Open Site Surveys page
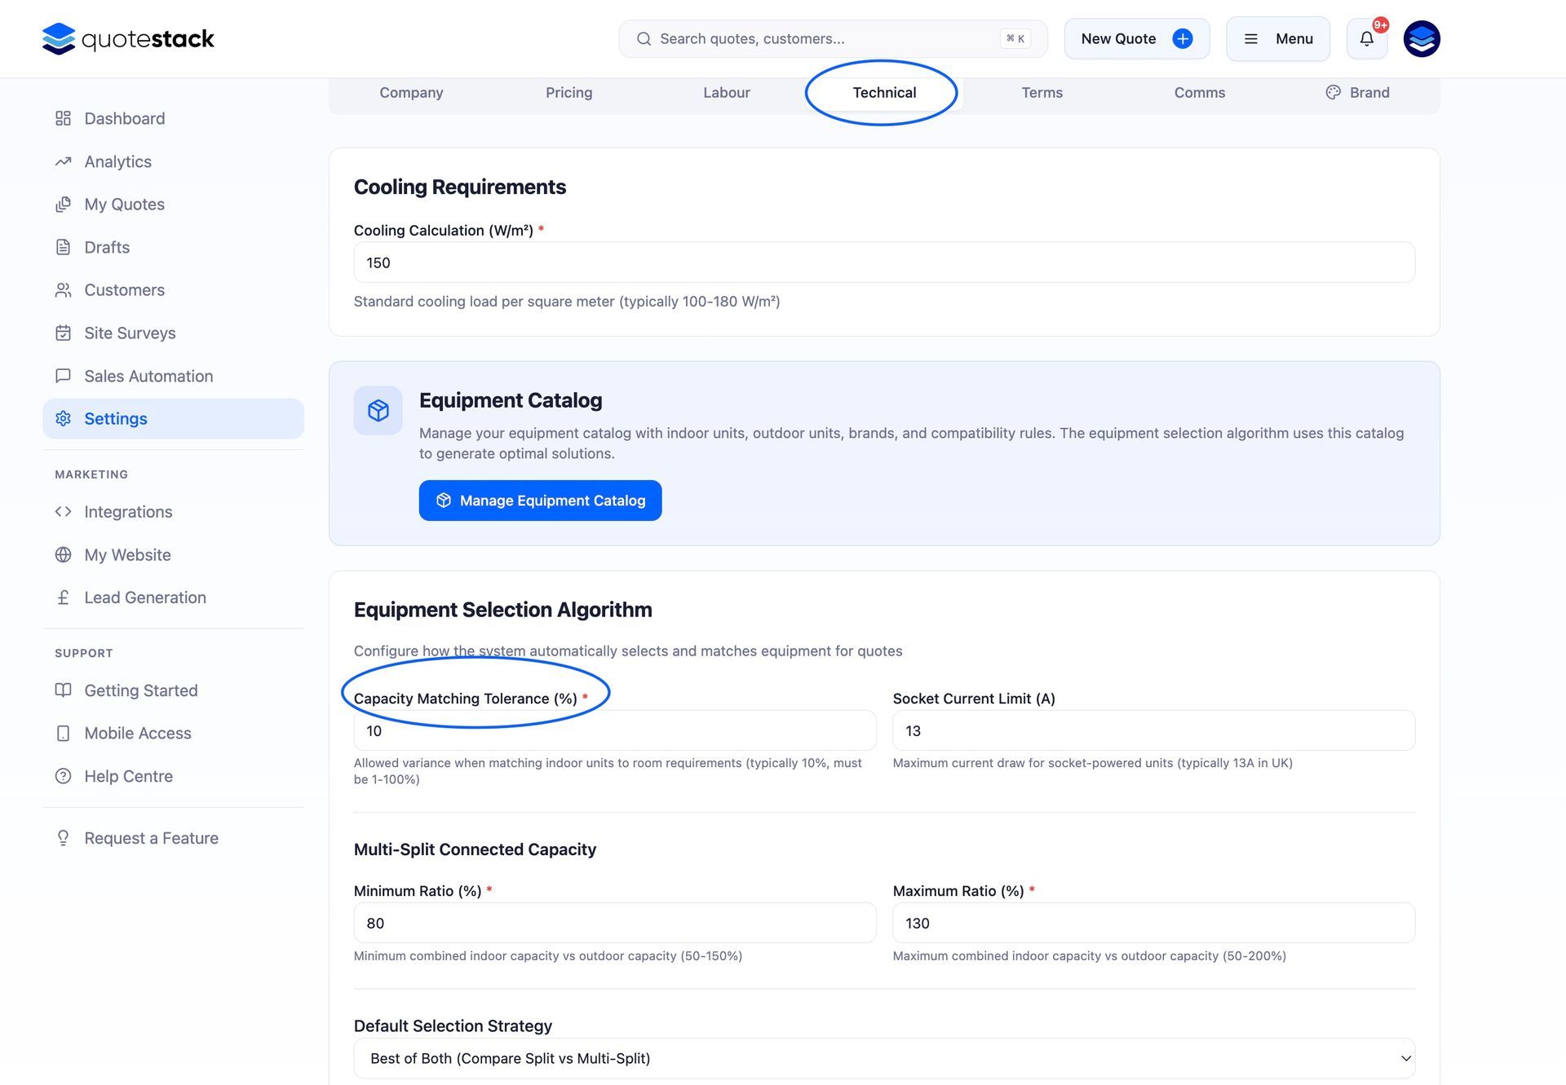The image size is (1566, 1085). pos(130,333)
